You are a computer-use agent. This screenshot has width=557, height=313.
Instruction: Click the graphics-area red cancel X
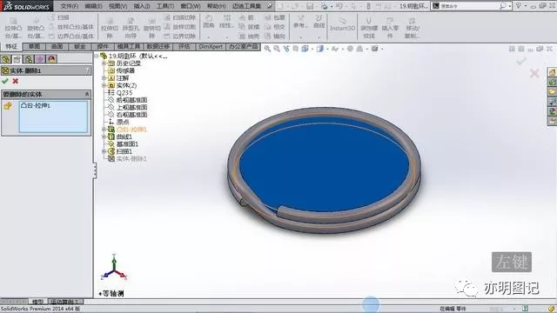534,73
